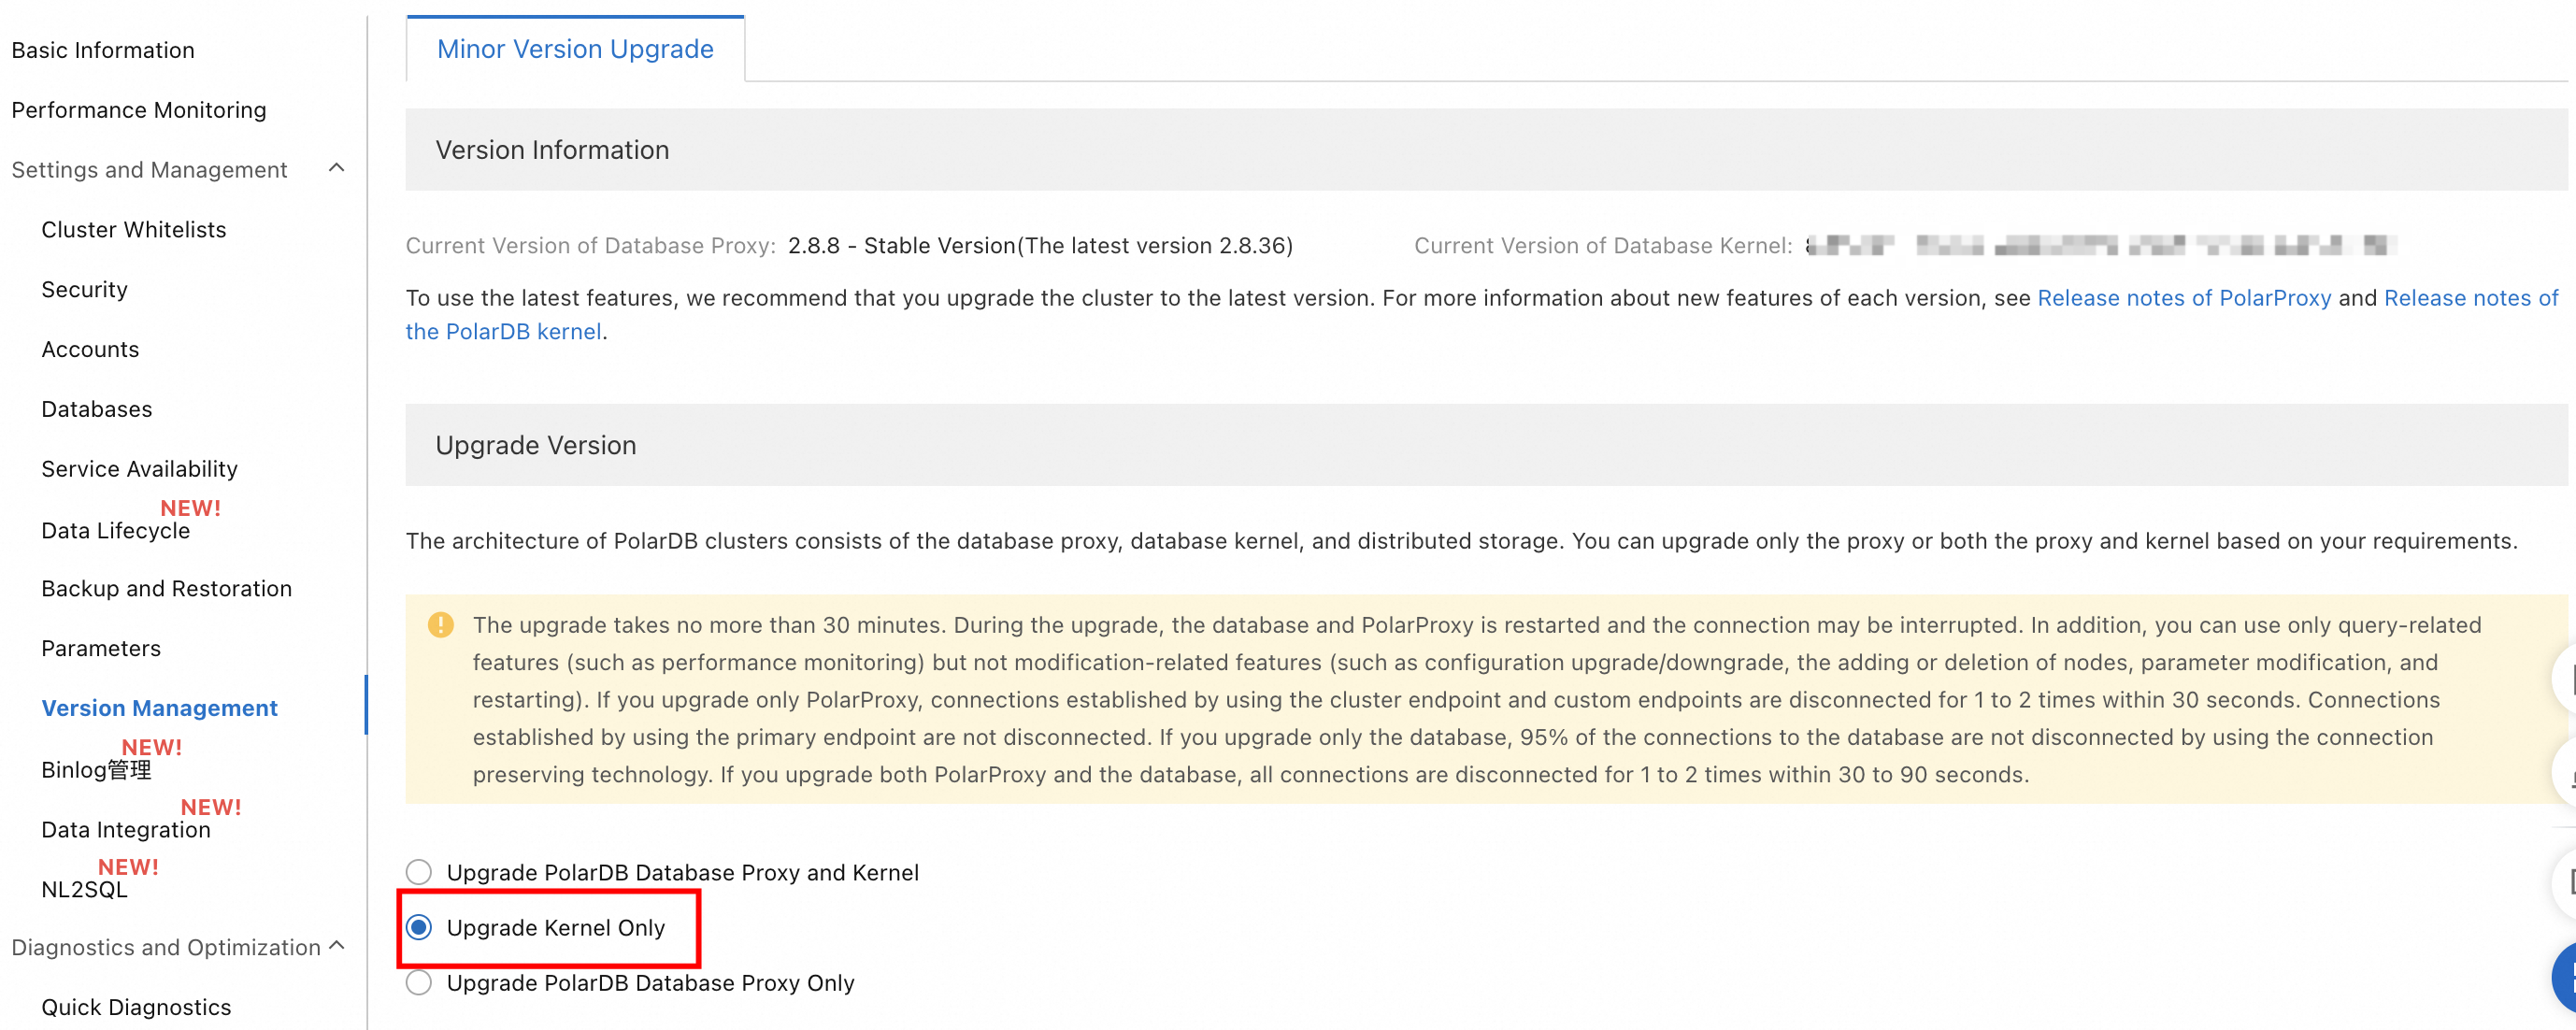Switch to the Minor Version Upgrade tab
Image resolution: width=2576 pixels, height=1030 pixels.
click(574, 48)
